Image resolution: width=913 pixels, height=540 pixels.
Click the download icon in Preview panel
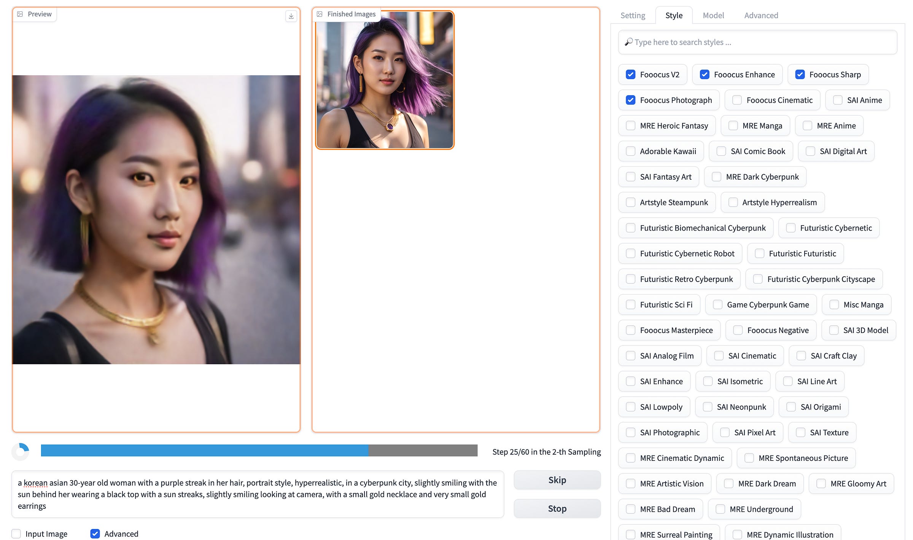pos(291,16)
